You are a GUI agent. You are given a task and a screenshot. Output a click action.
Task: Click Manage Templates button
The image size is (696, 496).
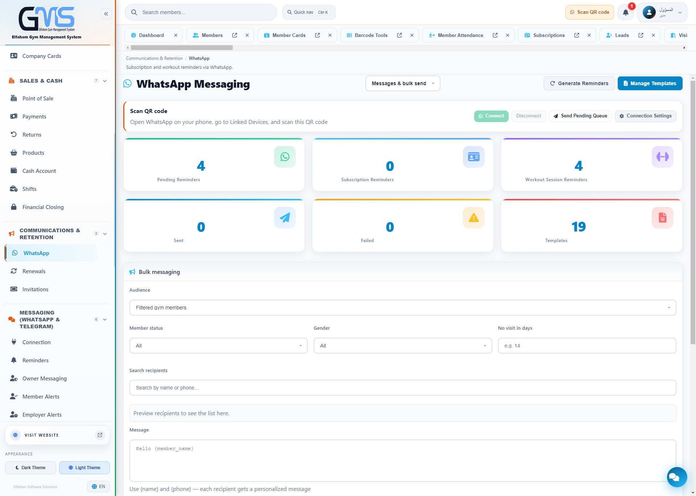pyautogui.click(x=650, y=83)
